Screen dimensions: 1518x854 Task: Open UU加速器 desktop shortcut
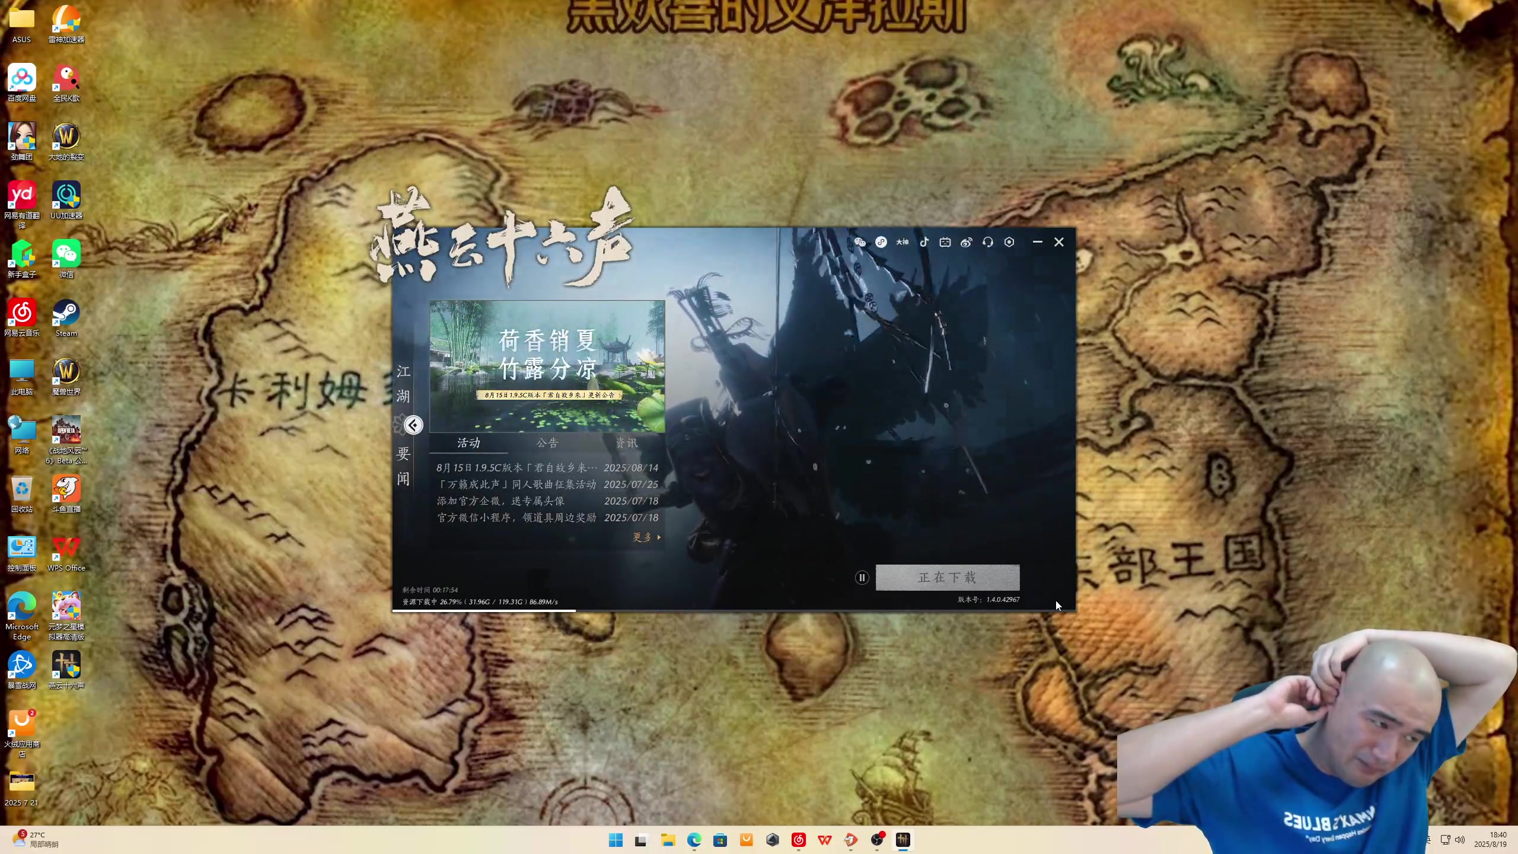click(66, 200)
